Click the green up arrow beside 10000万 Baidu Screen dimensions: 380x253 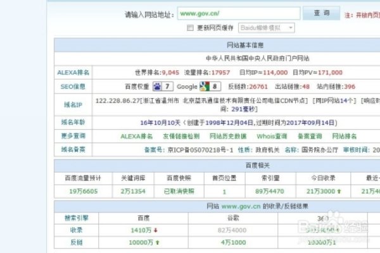[158, 242]
